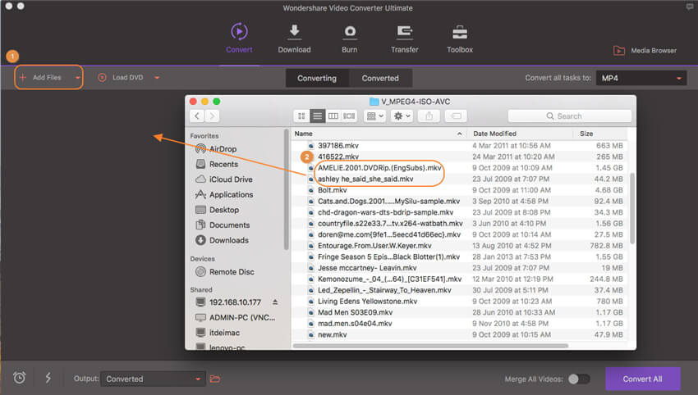Screen dimensions: 698x395
Task: Open the output folder icon
Action: click(x=215, y=379)
